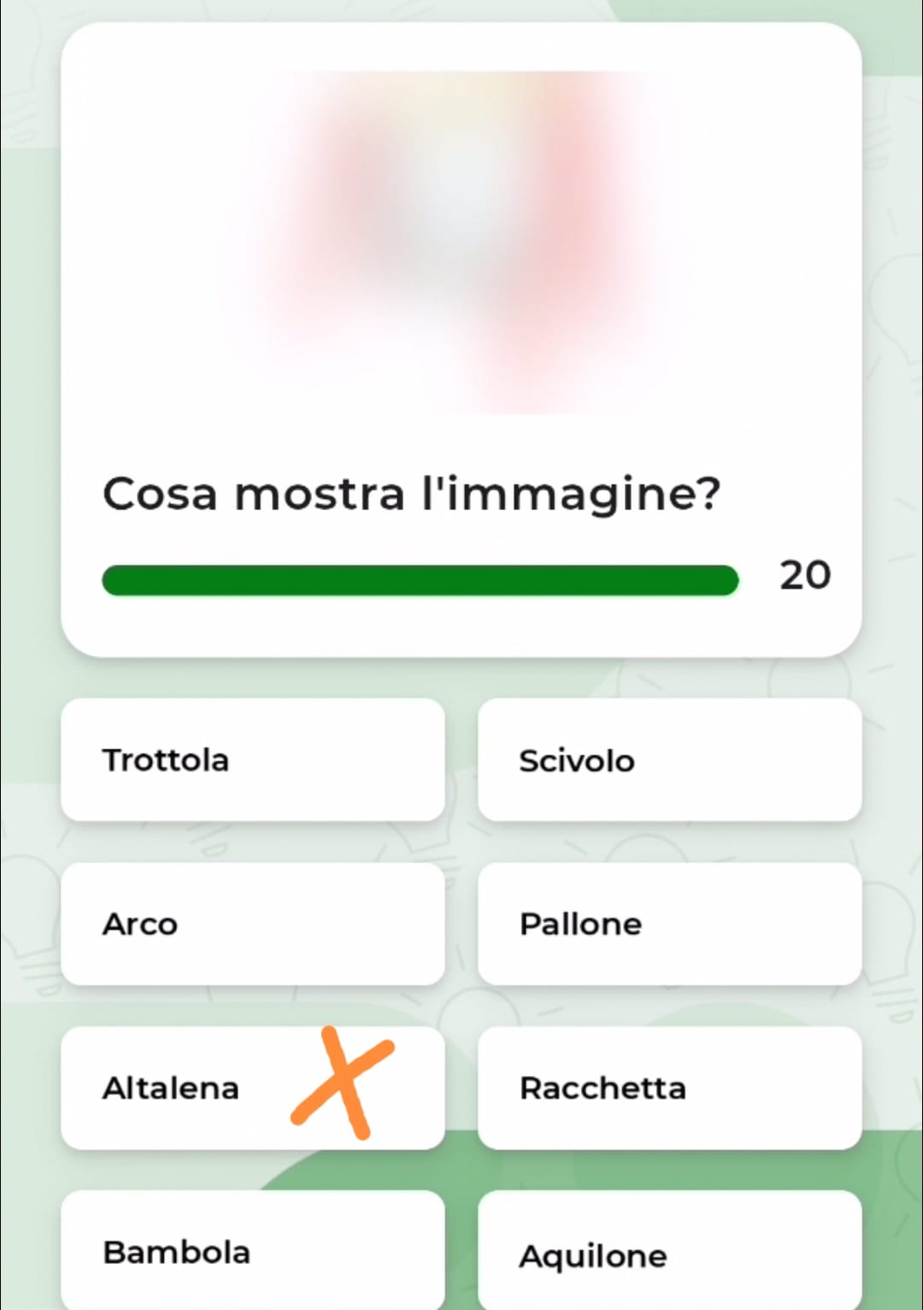923x1310 pixels.
Task: Click the word 'mostra' in the question
Action: [319, 496]
